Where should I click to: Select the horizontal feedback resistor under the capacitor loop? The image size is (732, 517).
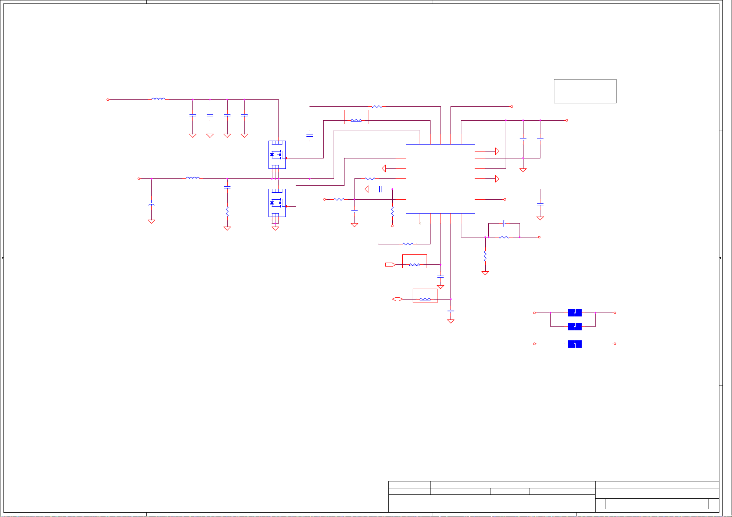504,237
